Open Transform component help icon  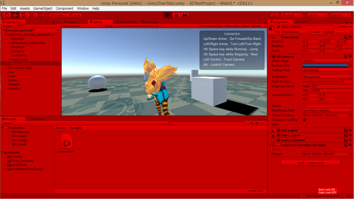[x=346, y=37]
